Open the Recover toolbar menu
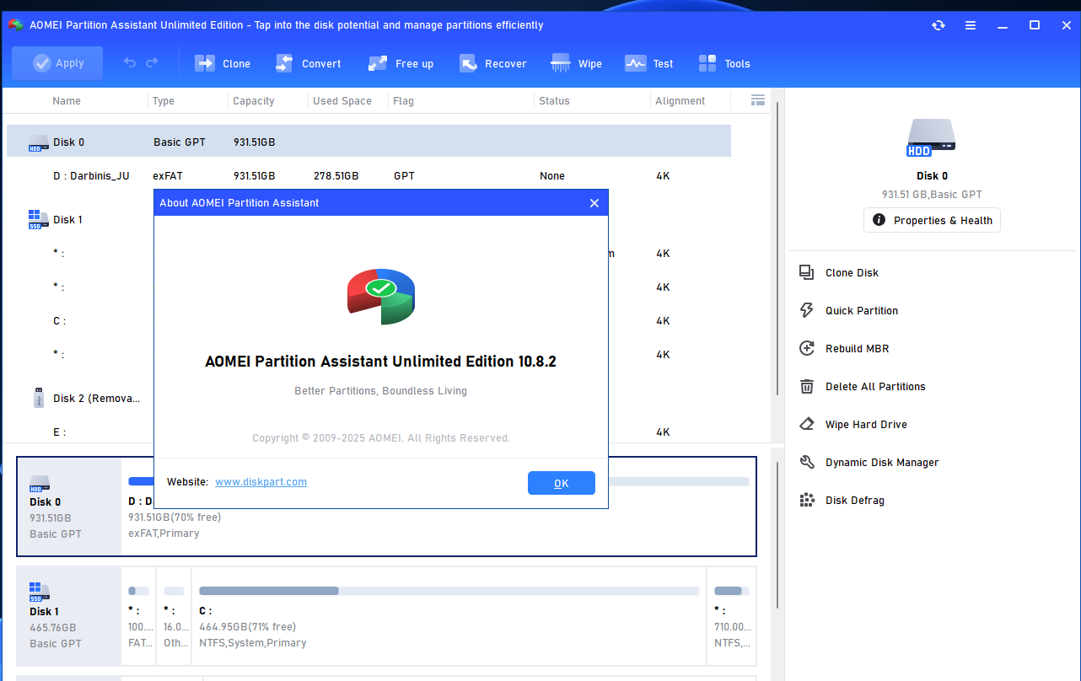Screen dimensions: 1081x681 pyautogui.click(x=493, y=63)
